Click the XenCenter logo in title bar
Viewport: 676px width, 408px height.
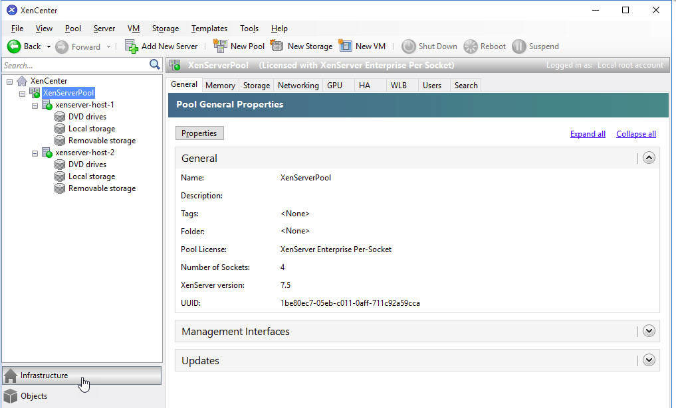[12, 10]
